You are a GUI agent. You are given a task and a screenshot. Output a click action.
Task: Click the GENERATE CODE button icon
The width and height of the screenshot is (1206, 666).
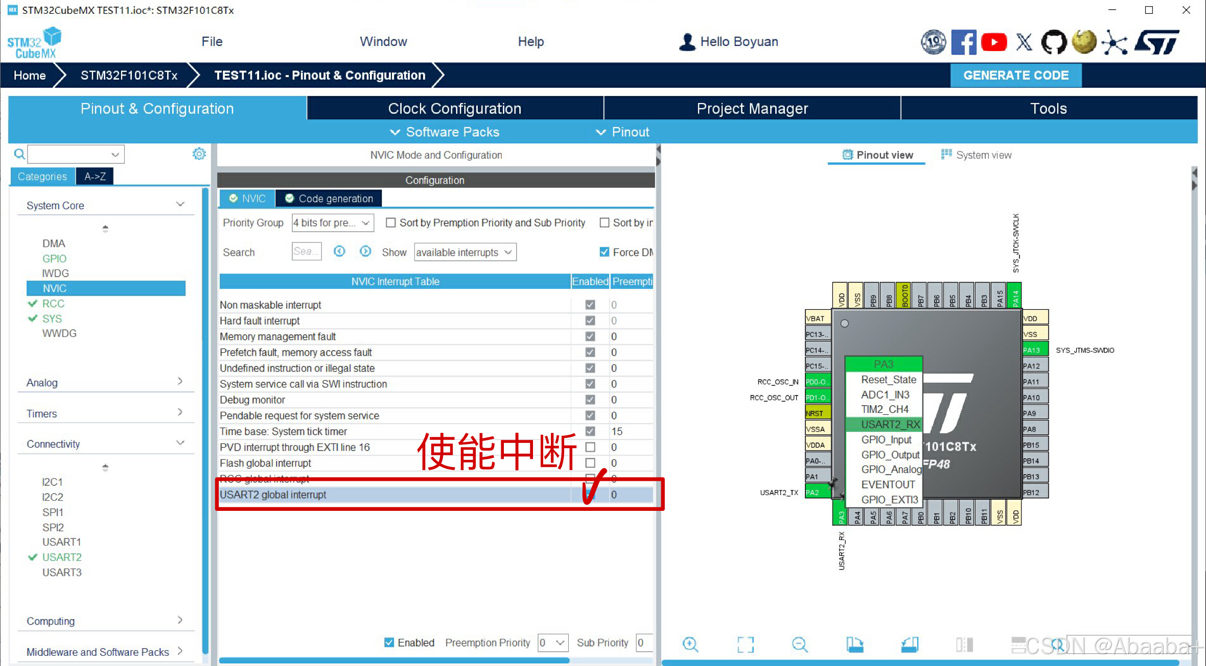tap(1015, 76)
